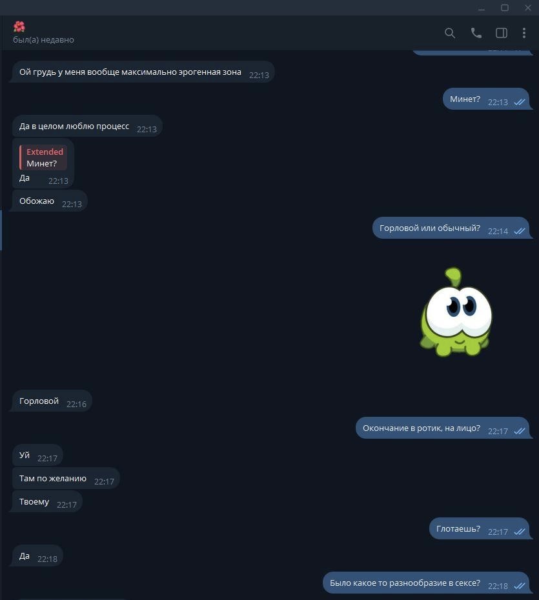Open the three-dot chat menu
Screen dimensions: 539x600
pyautogui.click(x=524, y=33)
